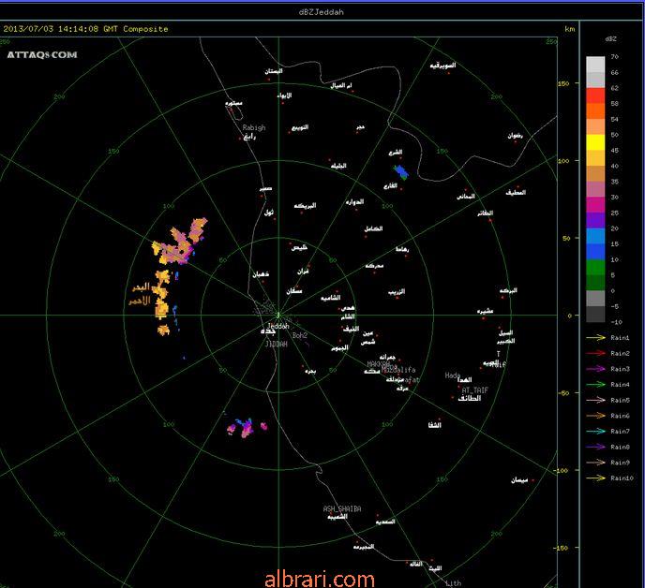Viewport: 645px width, 588px height.
Task: Click the red Rain2 arrow icon
Action: [x=595, y=353]
